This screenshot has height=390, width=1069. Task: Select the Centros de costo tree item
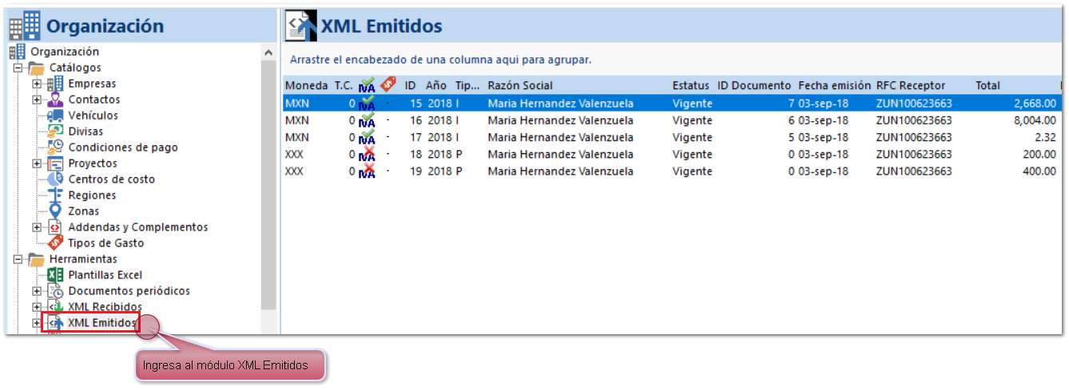click(111, 179)
